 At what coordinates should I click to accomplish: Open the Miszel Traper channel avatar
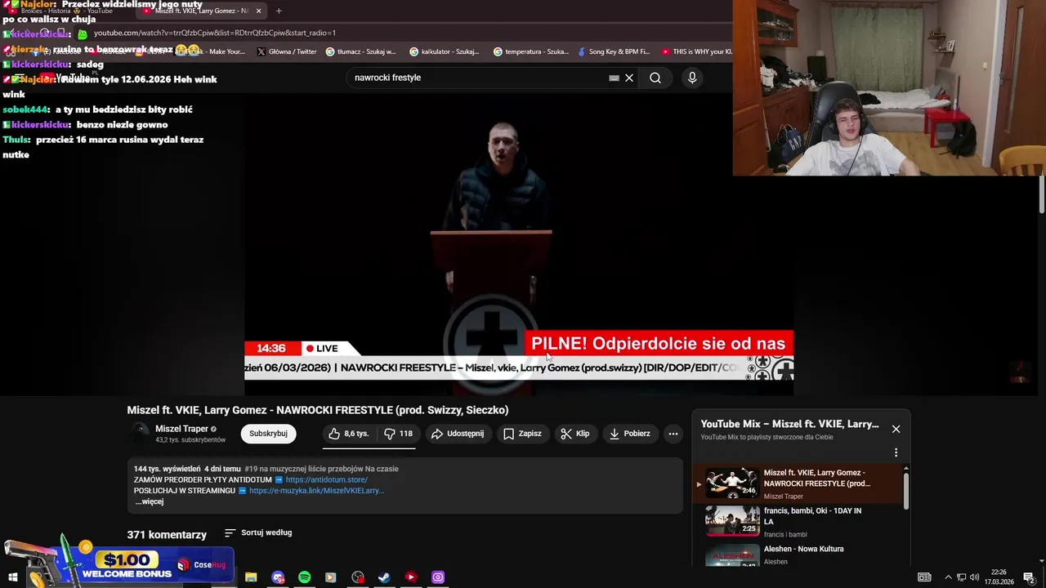140,434
